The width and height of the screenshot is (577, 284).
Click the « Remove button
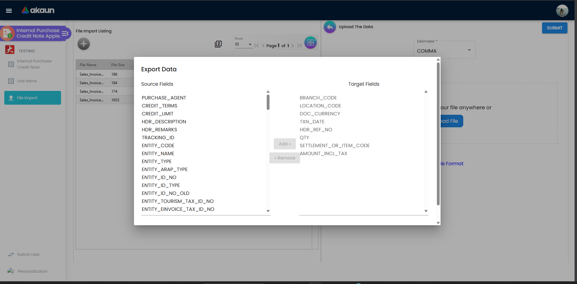coord(285,158)
